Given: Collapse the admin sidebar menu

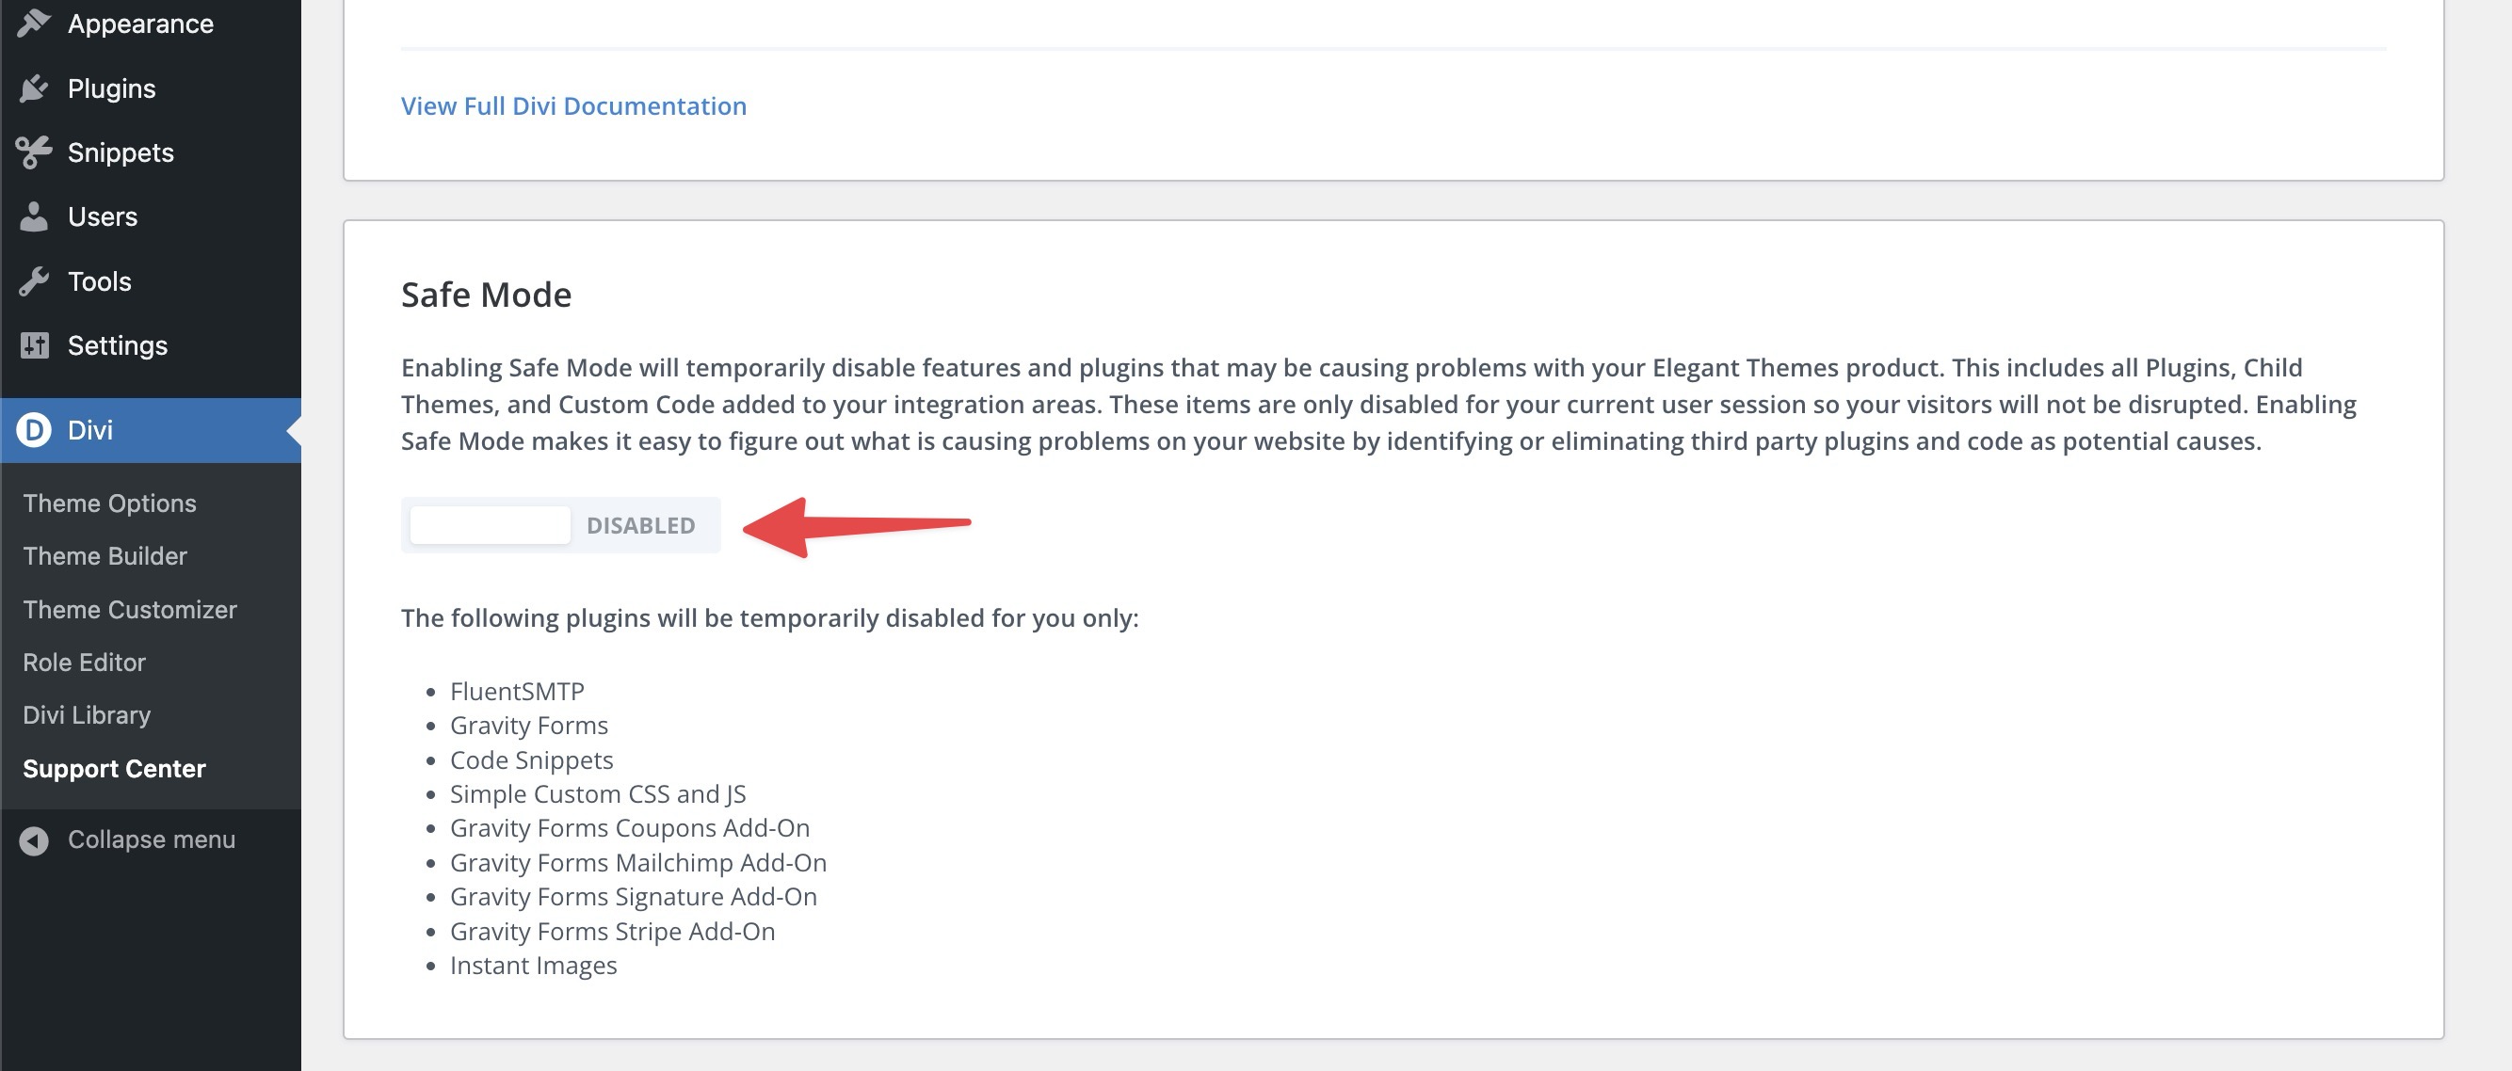Looking at the screenshot, I should (x=152, y=840).
